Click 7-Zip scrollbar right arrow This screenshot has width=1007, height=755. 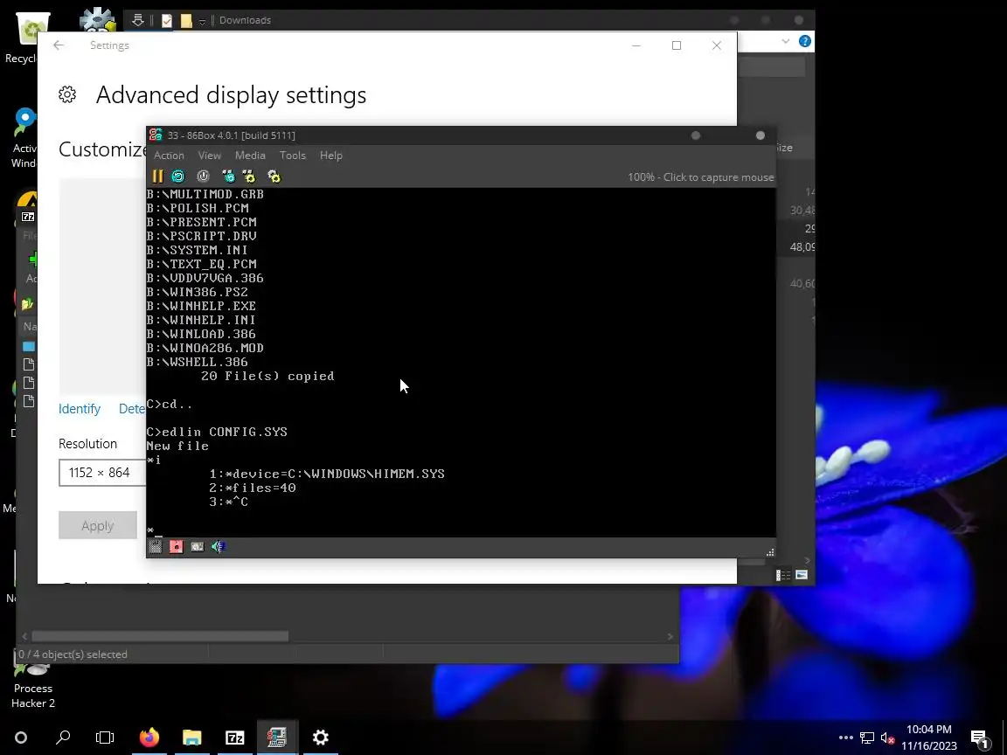point(670,636)
